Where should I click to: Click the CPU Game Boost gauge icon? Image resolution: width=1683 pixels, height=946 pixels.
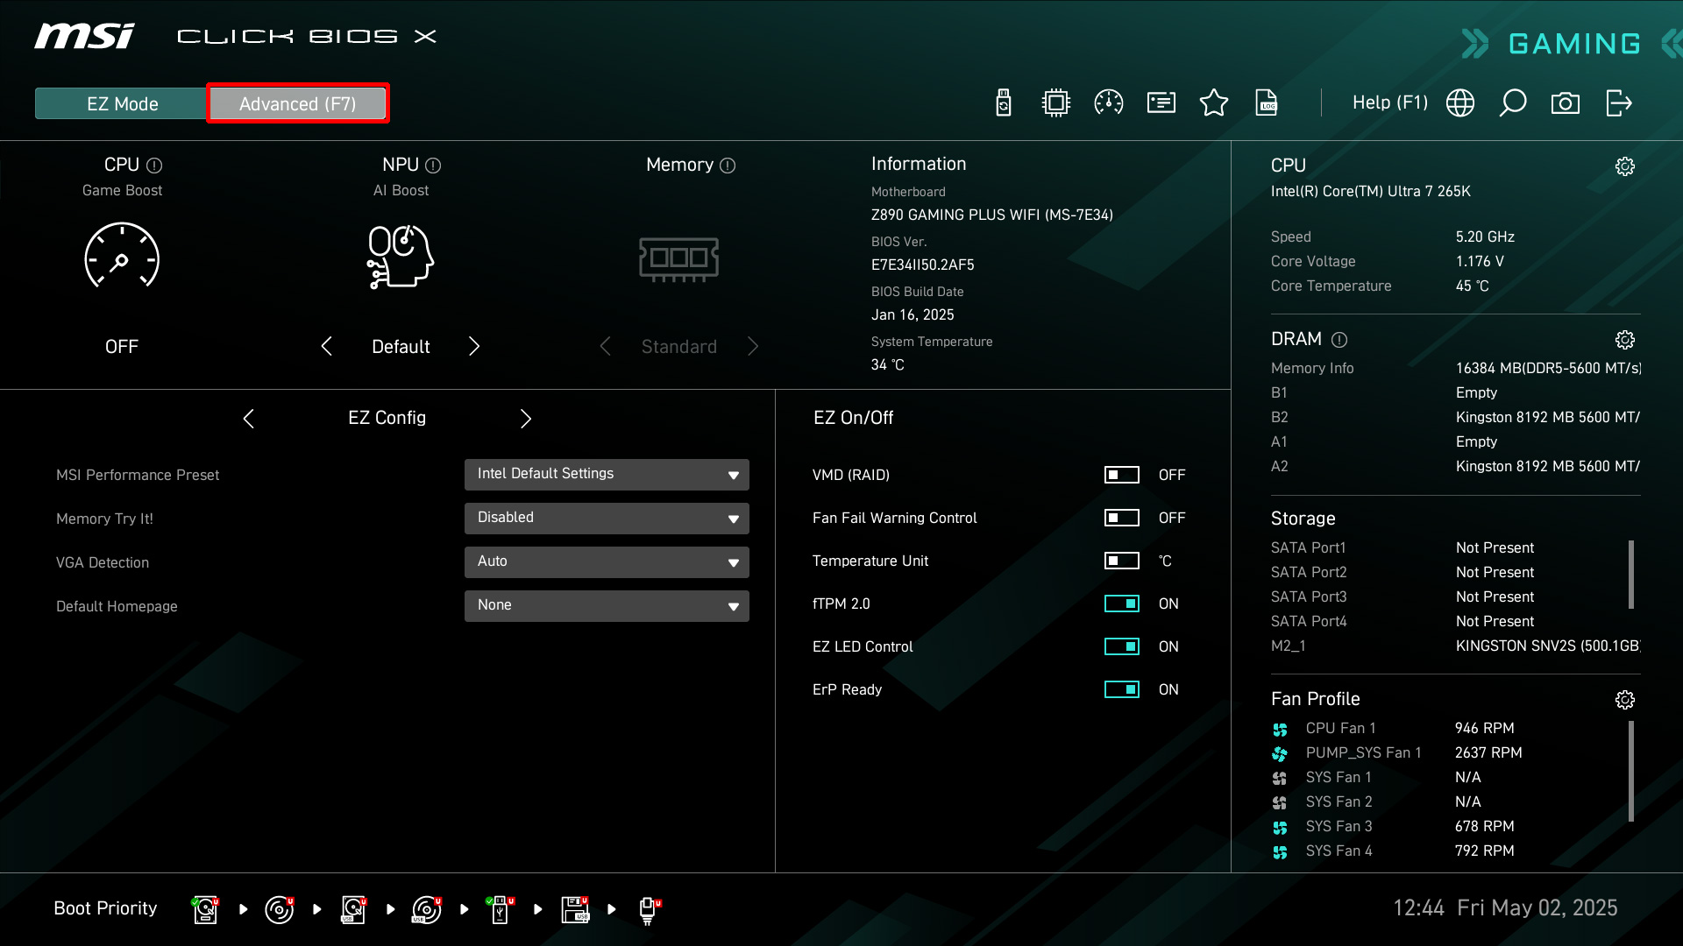(122, 256)
